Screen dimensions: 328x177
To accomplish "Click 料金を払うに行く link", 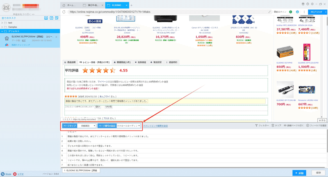I will coord(23,14).
